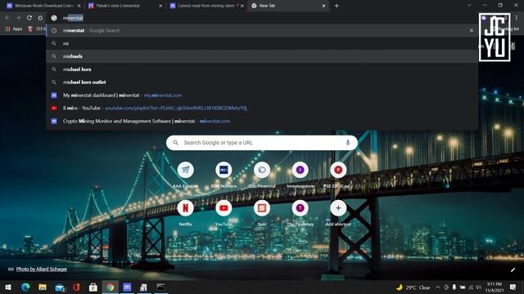This screenshot has width=524, height=294.
Task: Close the Pahak's stats tab
Action: [160, 6]
